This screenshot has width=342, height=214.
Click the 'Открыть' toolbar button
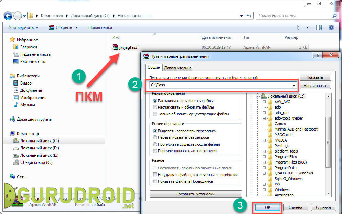[61, 27]
